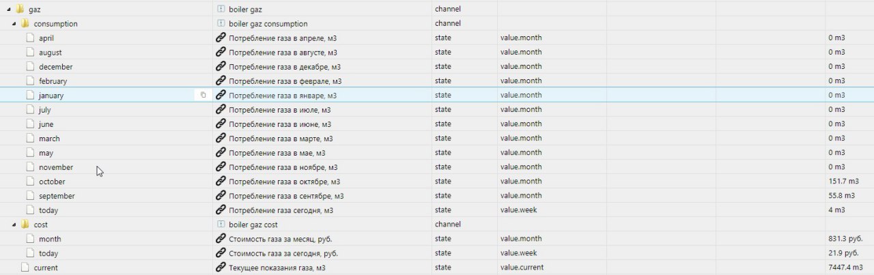Click the value.current role cell

click(x=522, y=267)
